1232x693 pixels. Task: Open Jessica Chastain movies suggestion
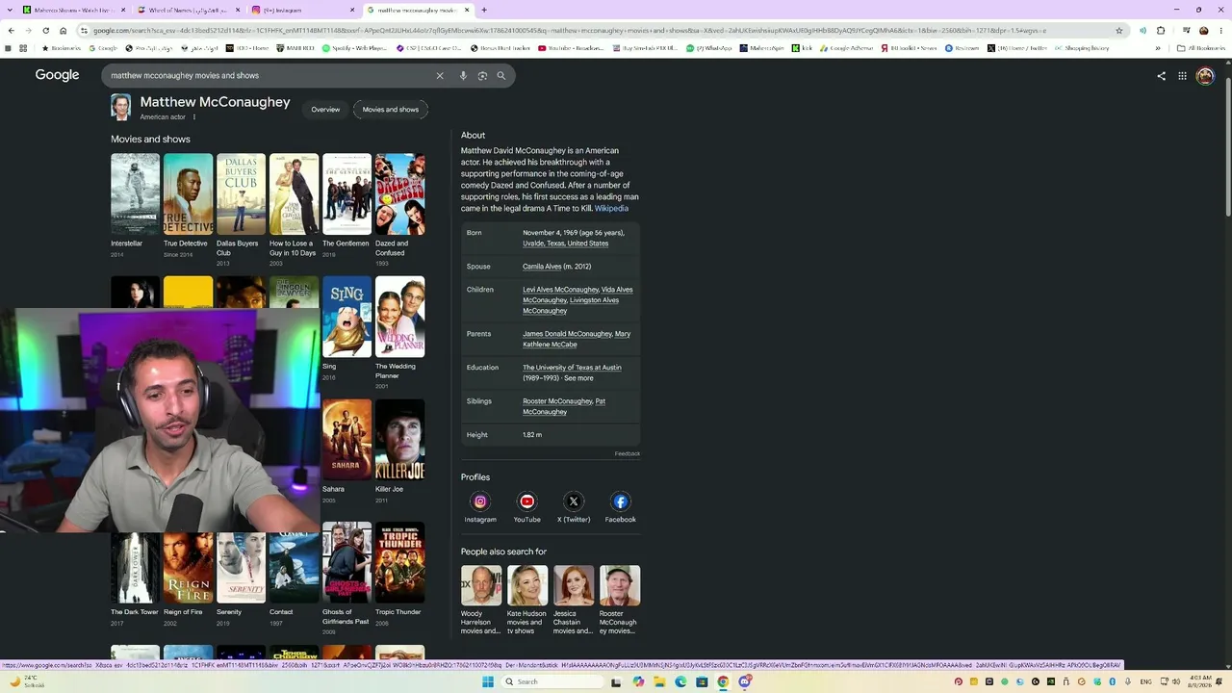tap(574, 600)
